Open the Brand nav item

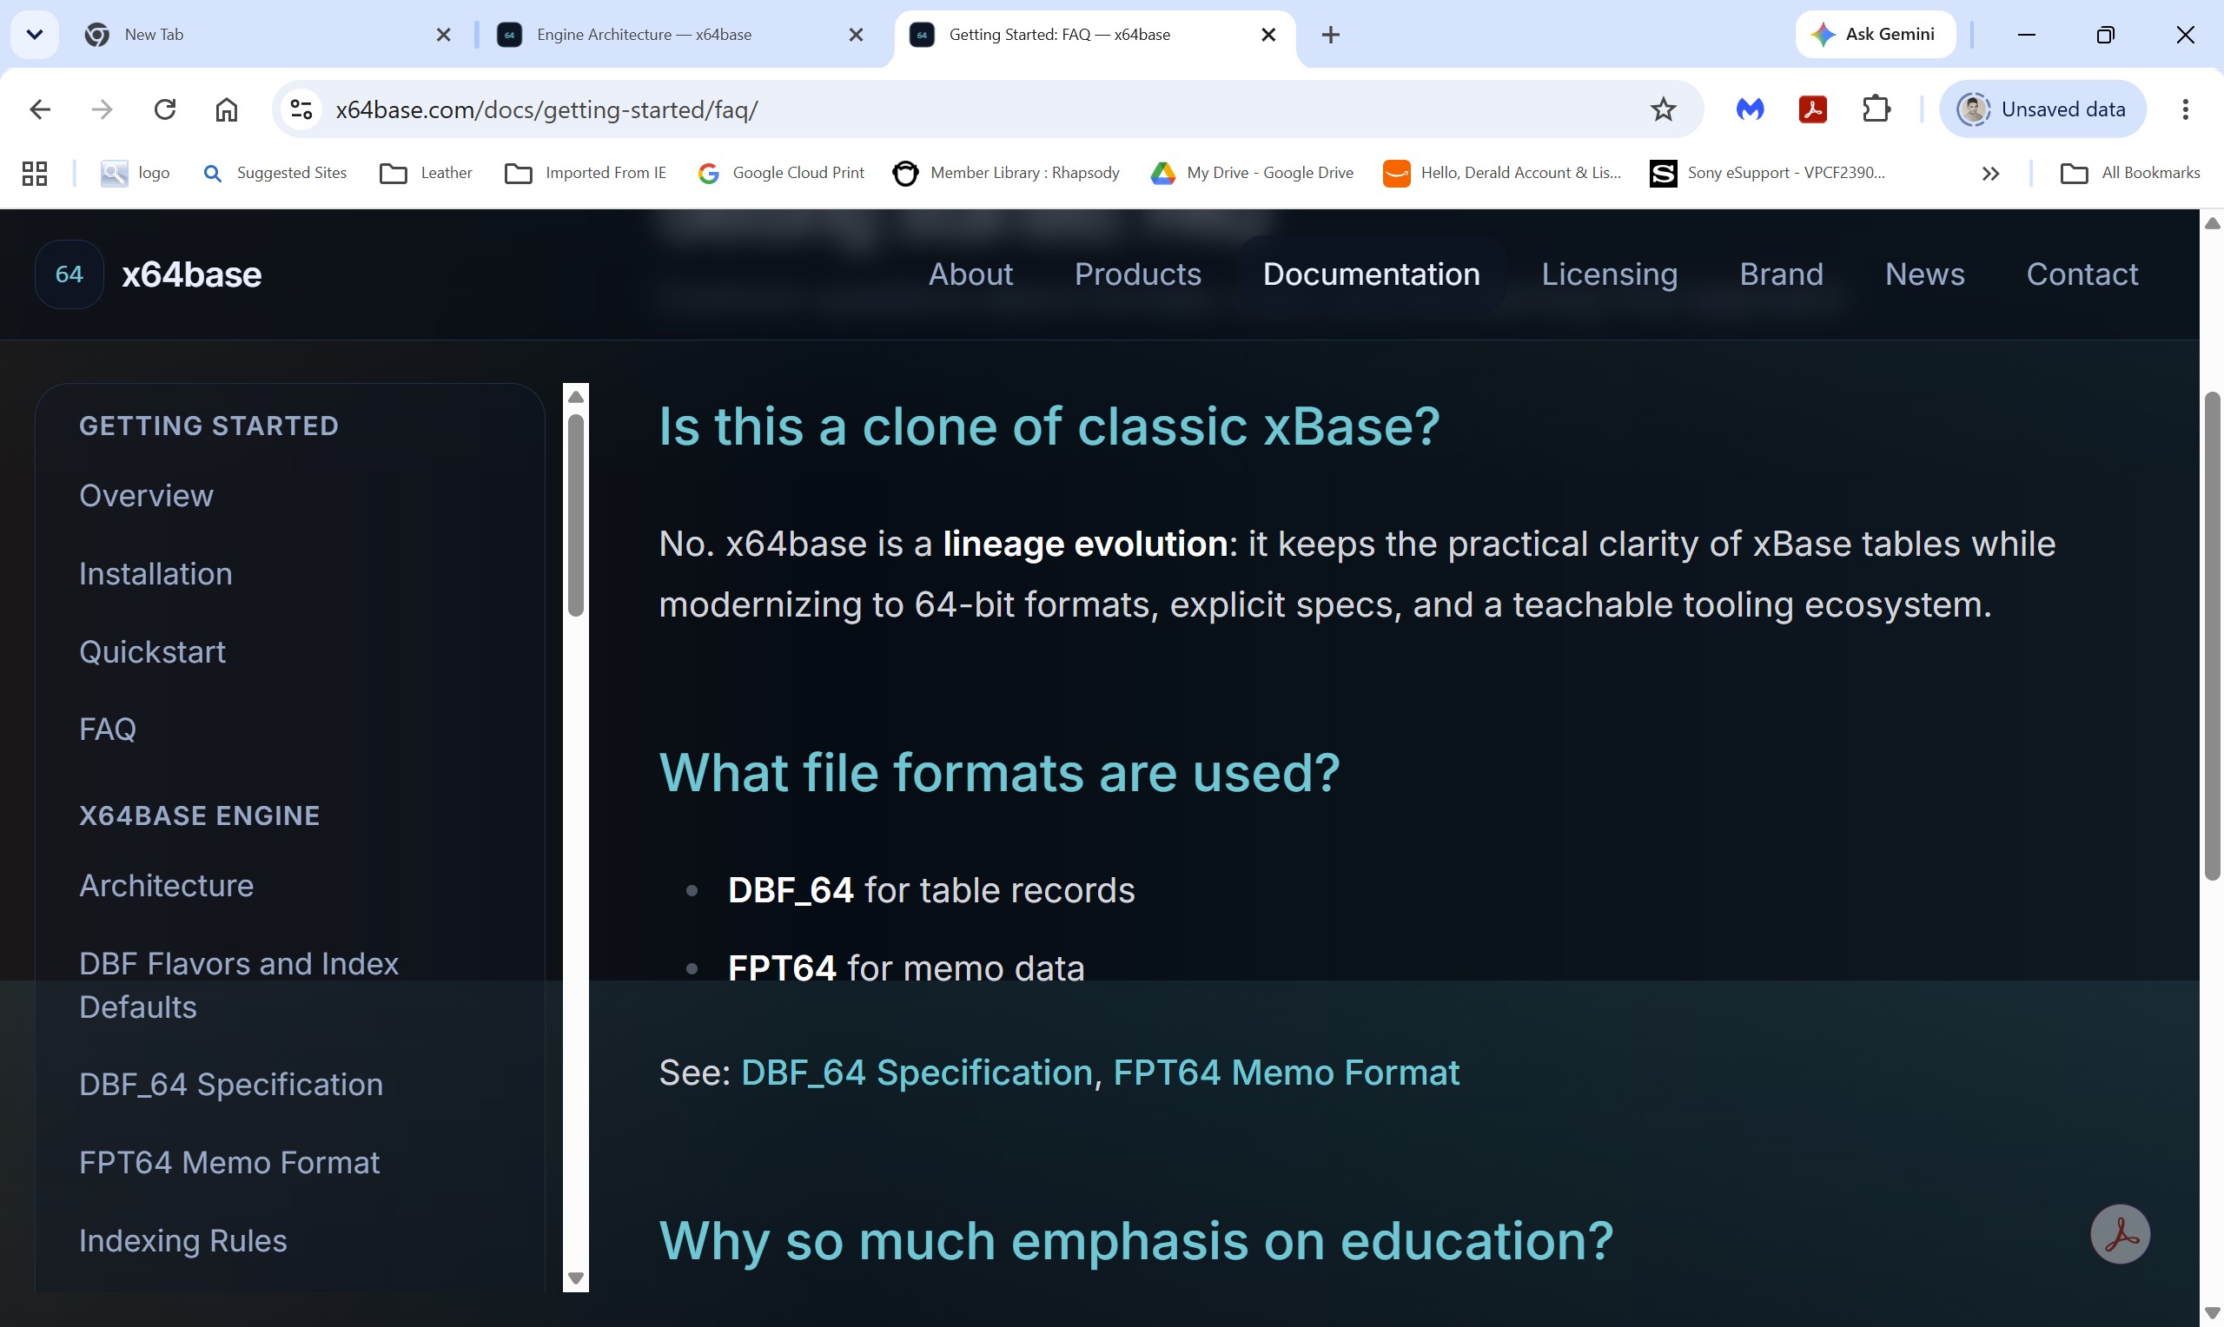(x=1780, y=274)
